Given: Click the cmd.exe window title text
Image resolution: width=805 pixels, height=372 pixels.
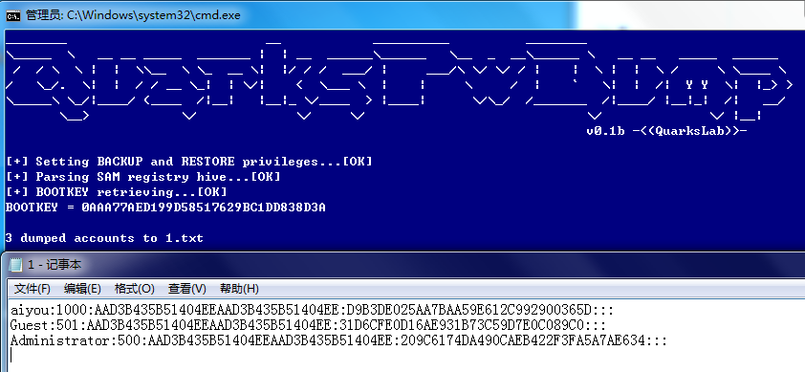Looking at the screenshot, I should coord(133,15).
